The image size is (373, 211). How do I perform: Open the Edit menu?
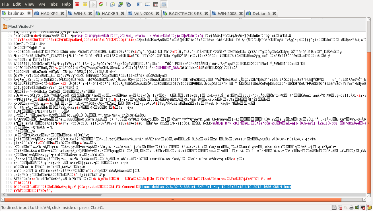click(x=17, y=4)
